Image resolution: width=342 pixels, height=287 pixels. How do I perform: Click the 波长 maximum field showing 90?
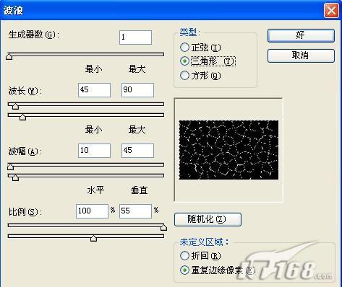coord(137,90)
